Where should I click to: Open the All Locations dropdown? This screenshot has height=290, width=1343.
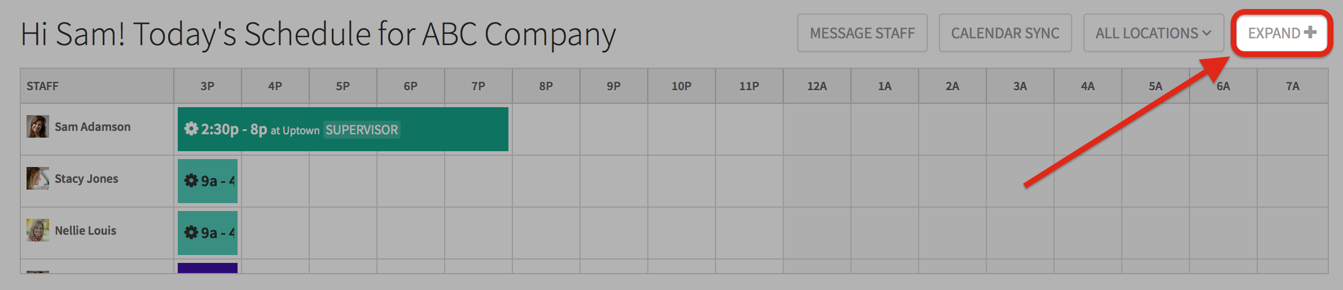(x=1153, y=33)
